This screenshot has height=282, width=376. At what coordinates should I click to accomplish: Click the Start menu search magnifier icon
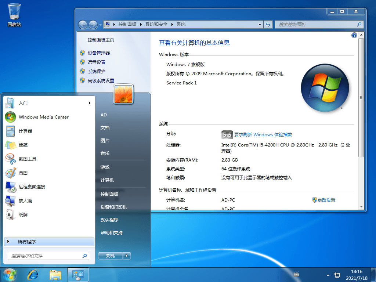pos(85,256)
